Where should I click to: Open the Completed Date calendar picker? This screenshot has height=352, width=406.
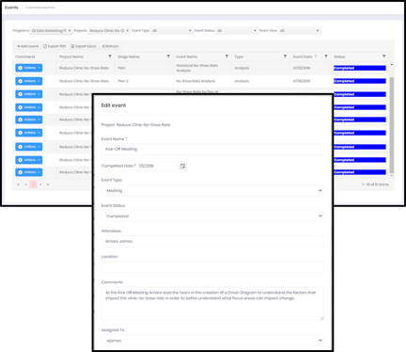coord(182,166)
